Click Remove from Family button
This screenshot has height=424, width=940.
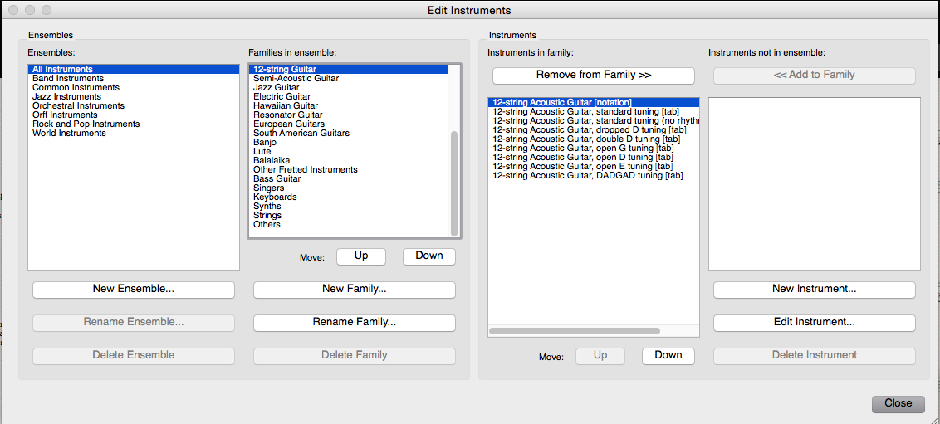tap(594, 76)
